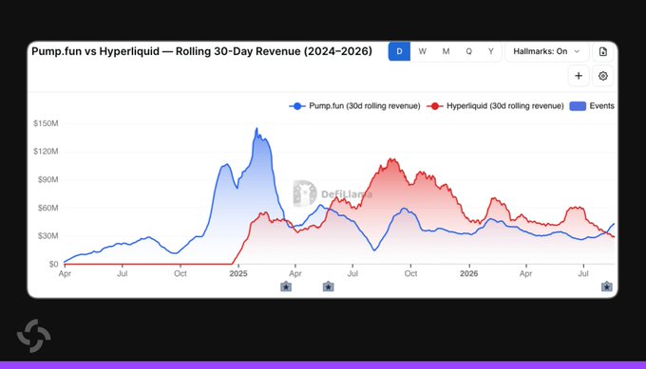Click the Pump.fun blue peak near $150M

256,129
